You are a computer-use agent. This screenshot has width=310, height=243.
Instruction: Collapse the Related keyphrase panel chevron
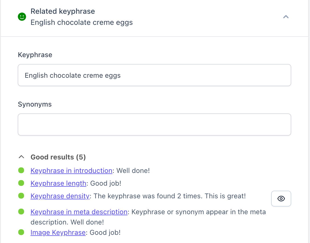(286, 17)
